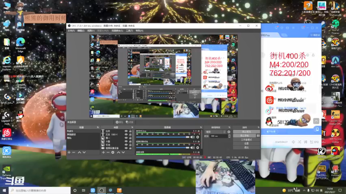Open the 视图(V) menu in OBS
Viewport: 346px width, 194px height.
91,31
